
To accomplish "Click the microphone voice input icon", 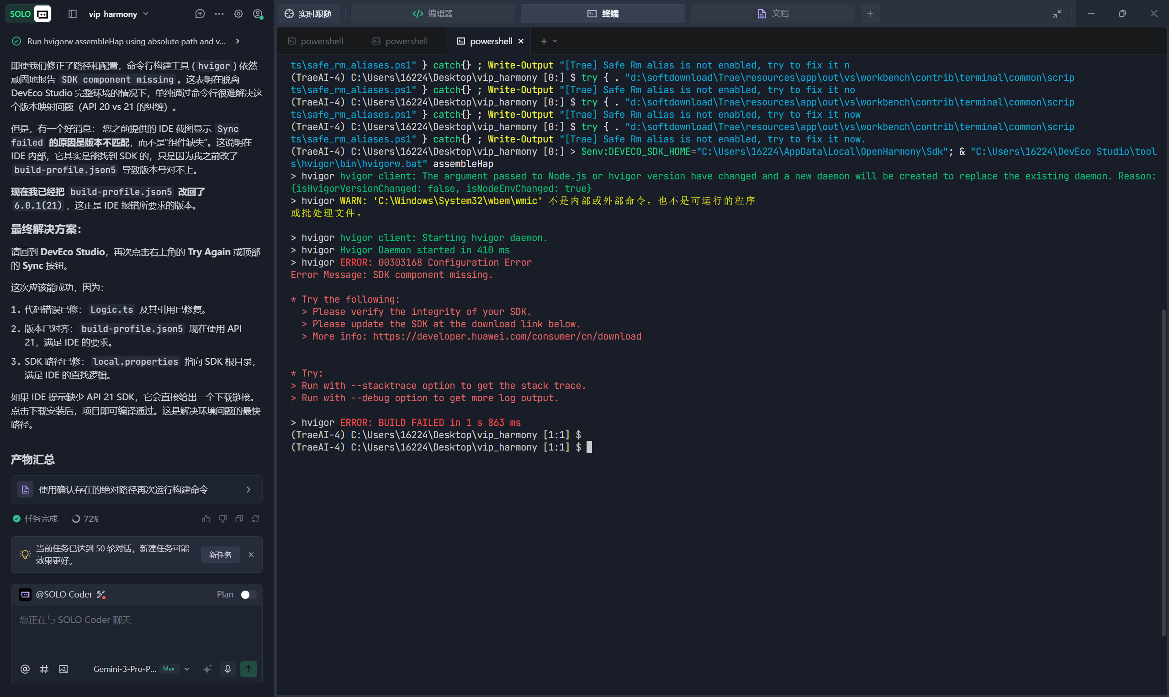I will click(x=227, y=669).
